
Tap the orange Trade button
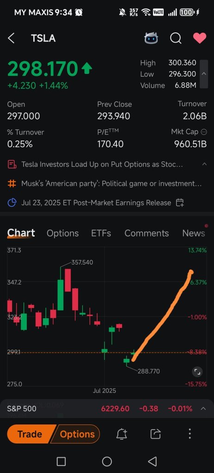pos(30,434)
